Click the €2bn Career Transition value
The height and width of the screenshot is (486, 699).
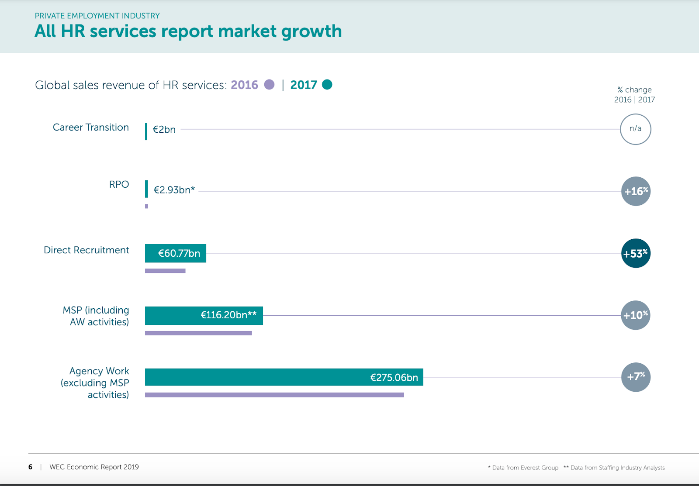point(164,130)
